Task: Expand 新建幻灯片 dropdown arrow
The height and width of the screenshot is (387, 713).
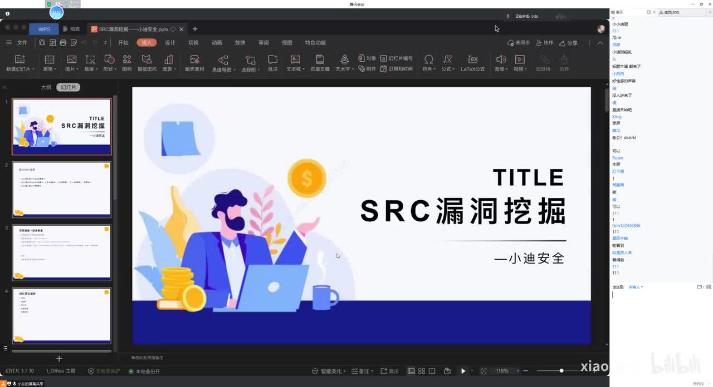Action: tap(33, 70)
